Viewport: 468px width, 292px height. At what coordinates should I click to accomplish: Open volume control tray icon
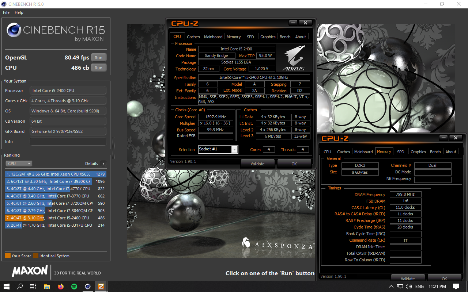click(x=409, y=287)
